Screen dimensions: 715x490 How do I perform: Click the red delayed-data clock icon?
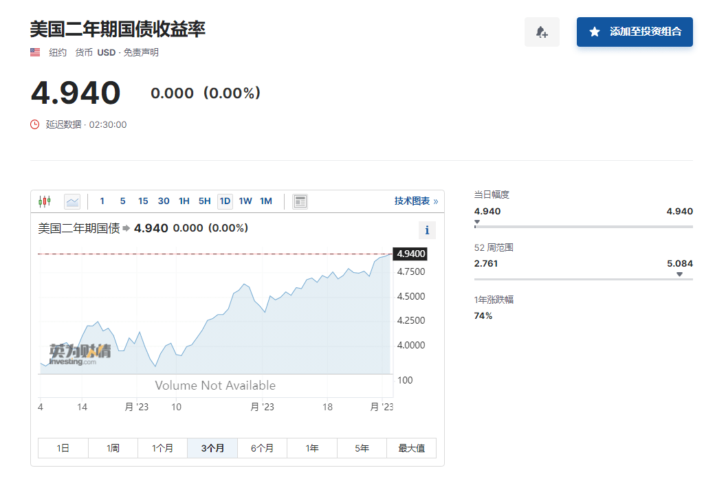coord(34,124)
